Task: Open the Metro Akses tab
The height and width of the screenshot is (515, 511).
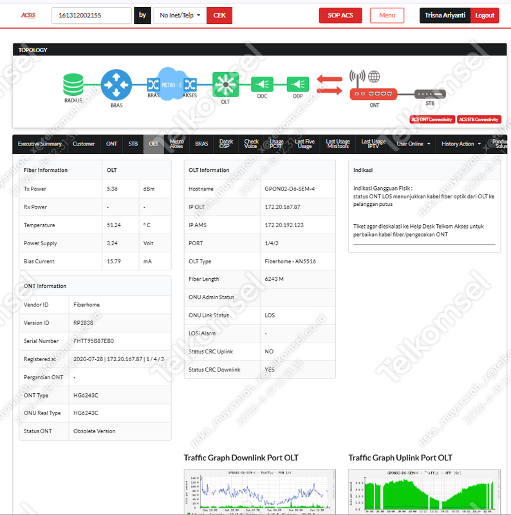Action: (177, 144)
